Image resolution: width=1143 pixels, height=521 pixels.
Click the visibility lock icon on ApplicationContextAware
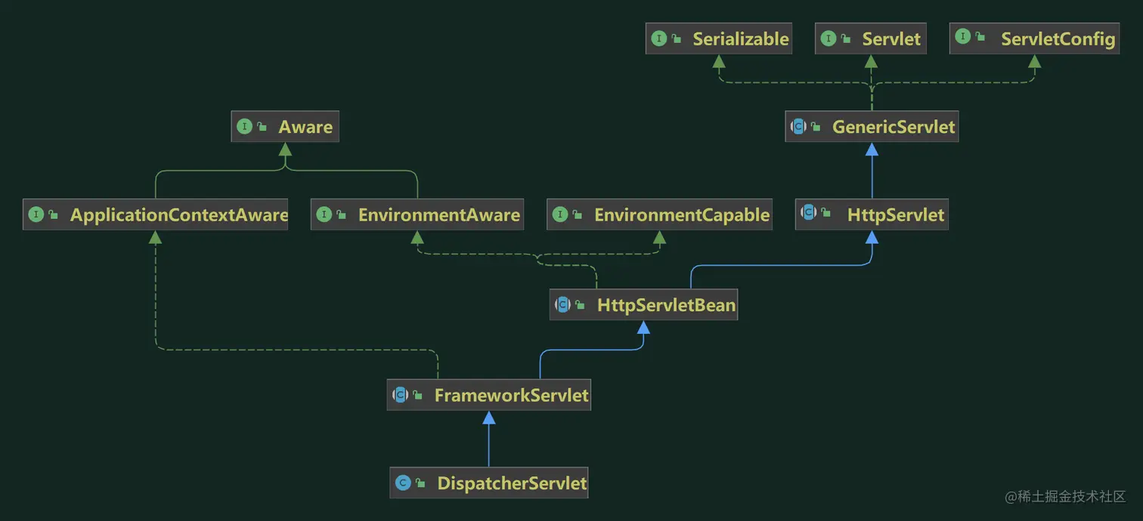[54, 214]
